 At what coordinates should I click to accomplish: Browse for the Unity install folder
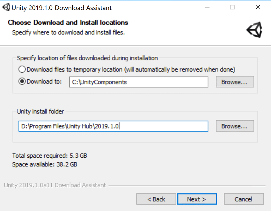[x=235, y=126]
